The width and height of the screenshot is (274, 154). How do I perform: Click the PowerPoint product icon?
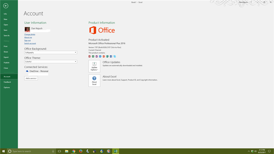pyautogui.click(x=104, y=56)
